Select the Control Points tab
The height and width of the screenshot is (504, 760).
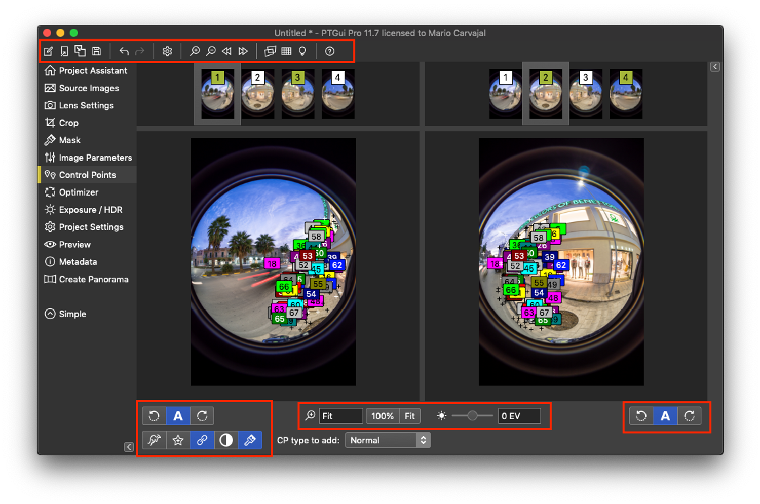click(x=87, y=175)
